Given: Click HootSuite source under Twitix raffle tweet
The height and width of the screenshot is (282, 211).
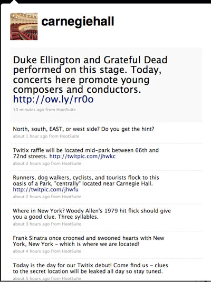Looking at the screenshot, I should [71, 163].
